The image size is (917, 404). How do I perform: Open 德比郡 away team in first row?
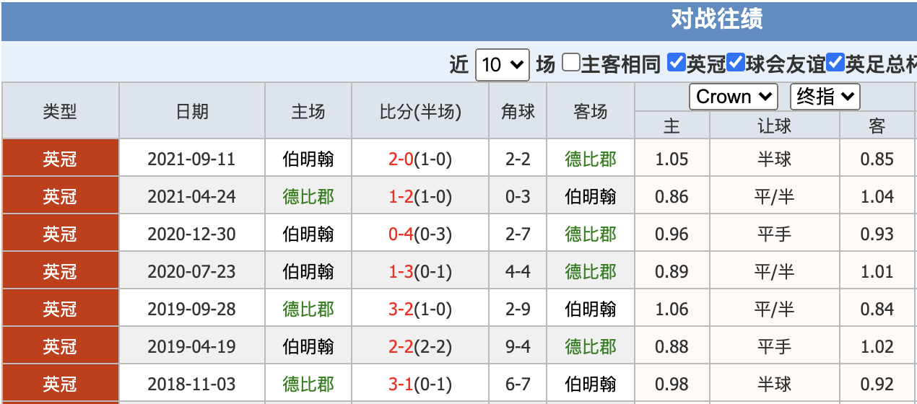click(x=591, y=159)
